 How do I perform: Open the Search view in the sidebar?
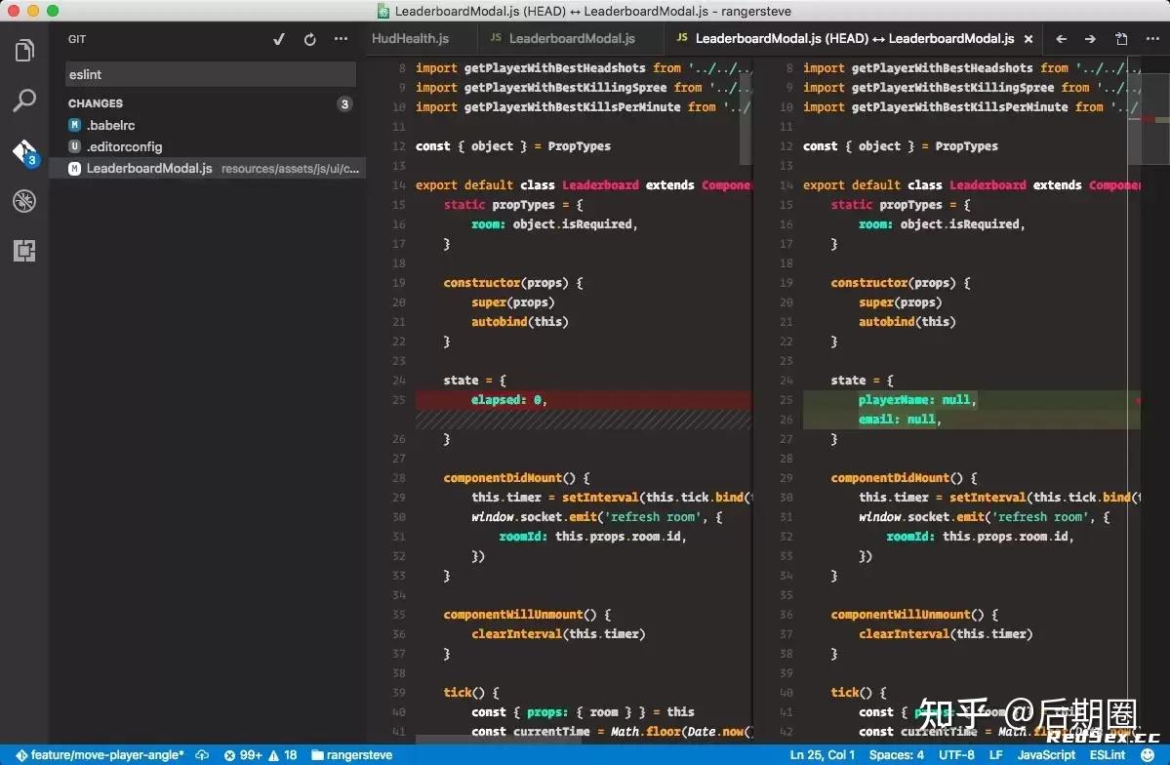click(23, 101)
